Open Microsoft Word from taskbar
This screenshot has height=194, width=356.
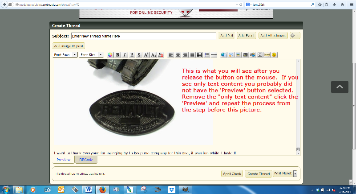coord(89,190)
